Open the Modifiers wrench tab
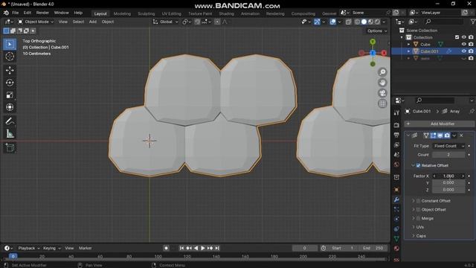Viewport: 476px width, 268px height. [396, 200]
